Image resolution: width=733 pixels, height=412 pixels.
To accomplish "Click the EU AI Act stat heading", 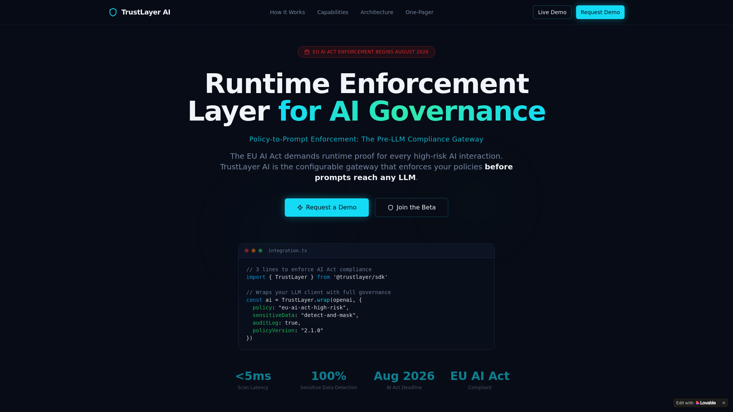I will click(480, 376).
